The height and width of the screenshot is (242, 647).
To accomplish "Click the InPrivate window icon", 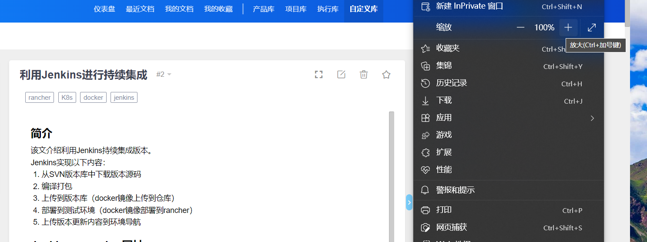I will 426,7.
